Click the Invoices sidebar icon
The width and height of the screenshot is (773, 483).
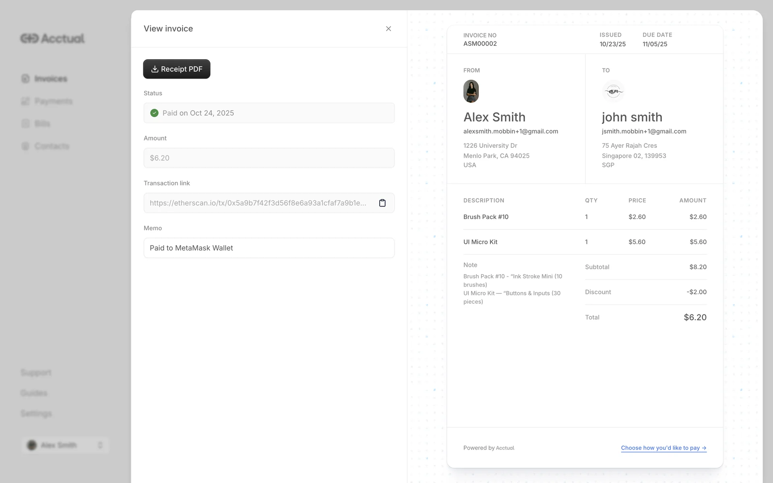pos(25,78)
